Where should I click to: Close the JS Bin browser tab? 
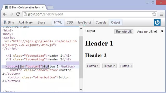[43, 7]
